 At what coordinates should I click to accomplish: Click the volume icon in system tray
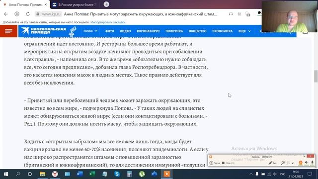click(275, 174)
